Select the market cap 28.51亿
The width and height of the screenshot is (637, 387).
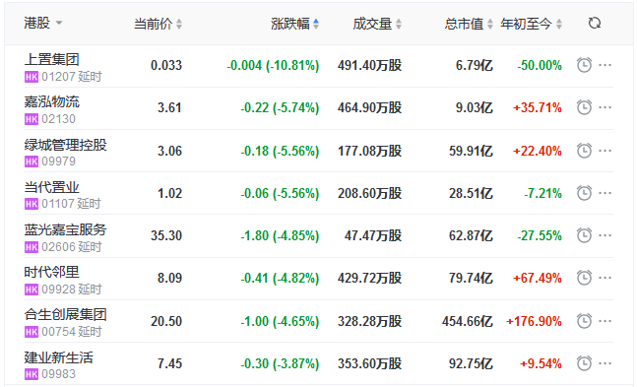click(471, 193)
